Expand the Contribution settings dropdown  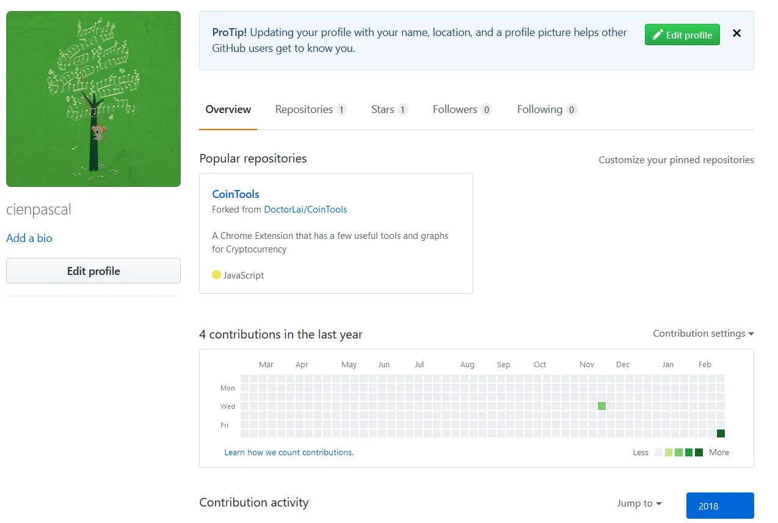[703, 334]
